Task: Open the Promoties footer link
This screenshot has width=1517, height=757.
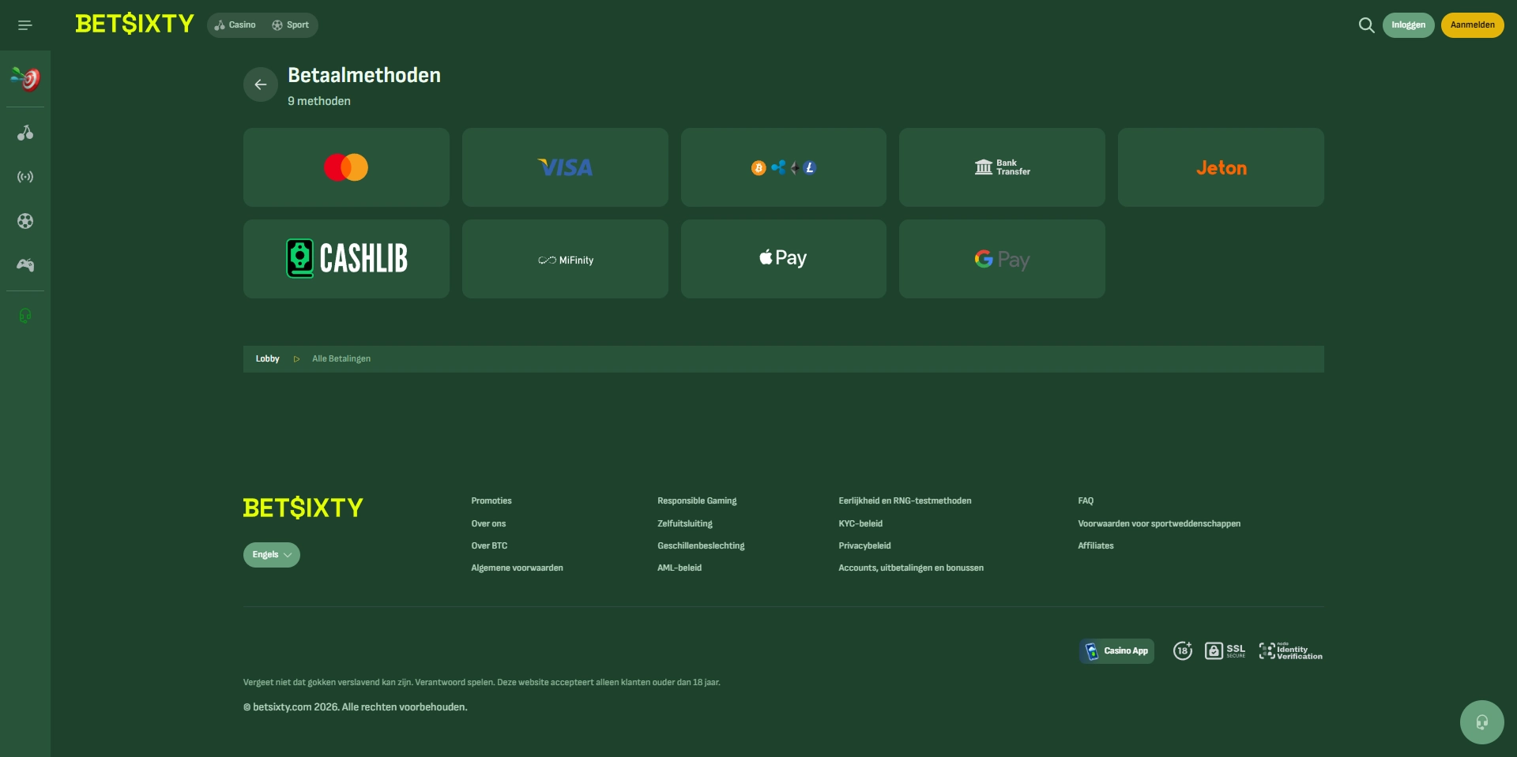Action: tap(491, 501)
